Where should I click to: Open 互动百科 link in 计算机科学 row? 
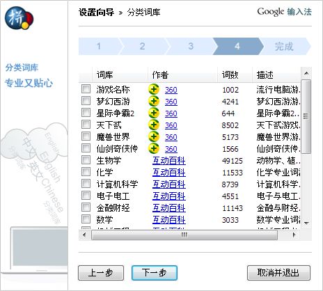pyautogui.click(x=169, y=184)
